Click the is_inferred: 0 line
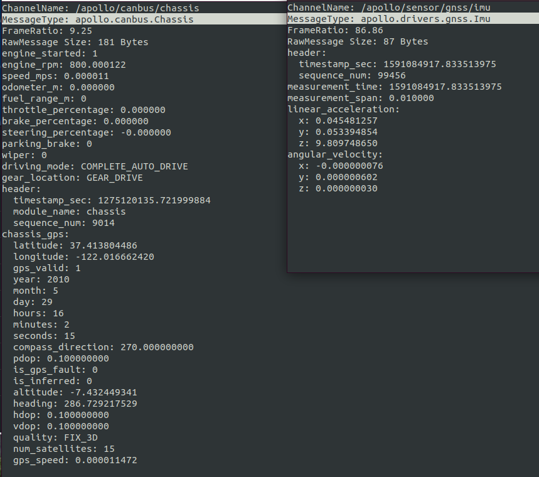The width and height of the screenshot is (539, 477). pos(53,382)
